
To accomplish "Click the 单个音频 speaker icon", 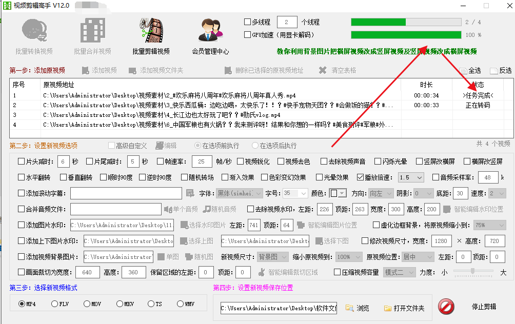I will (168, 210).
